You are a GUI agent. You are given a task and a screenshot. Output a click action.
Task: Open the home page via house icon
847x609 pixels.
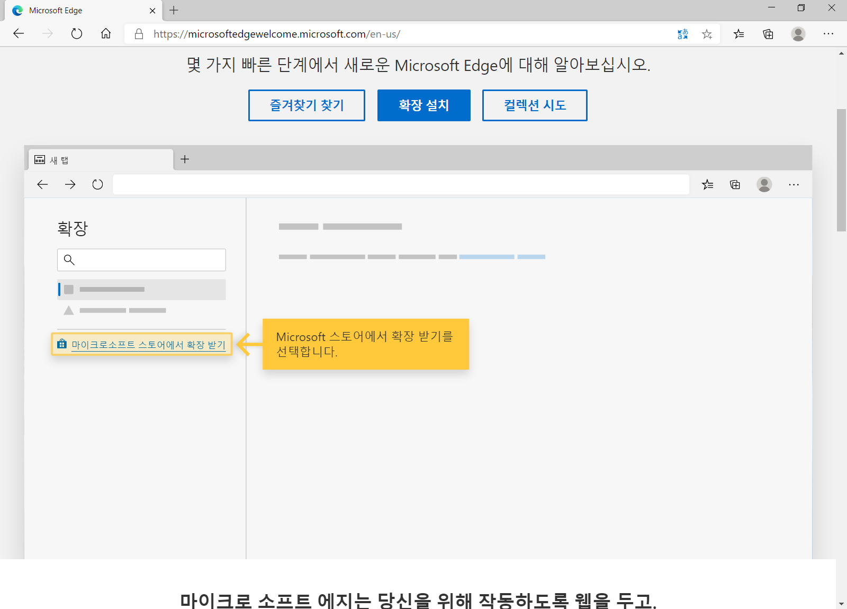tap(106, 34)
